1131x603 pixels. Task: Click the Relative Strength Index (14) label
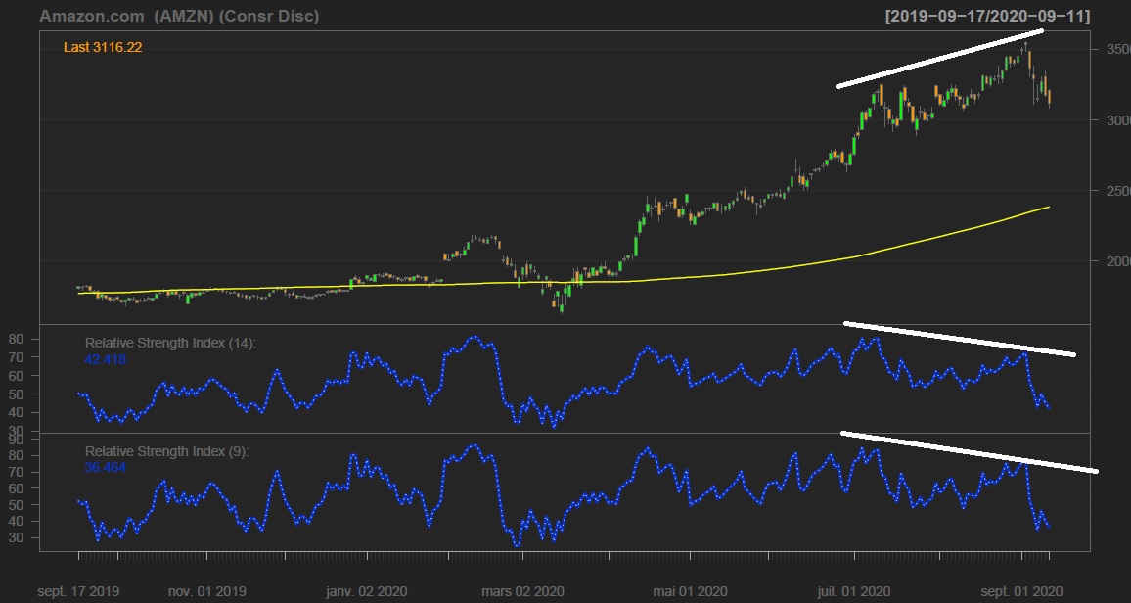(x=170, y=344)
